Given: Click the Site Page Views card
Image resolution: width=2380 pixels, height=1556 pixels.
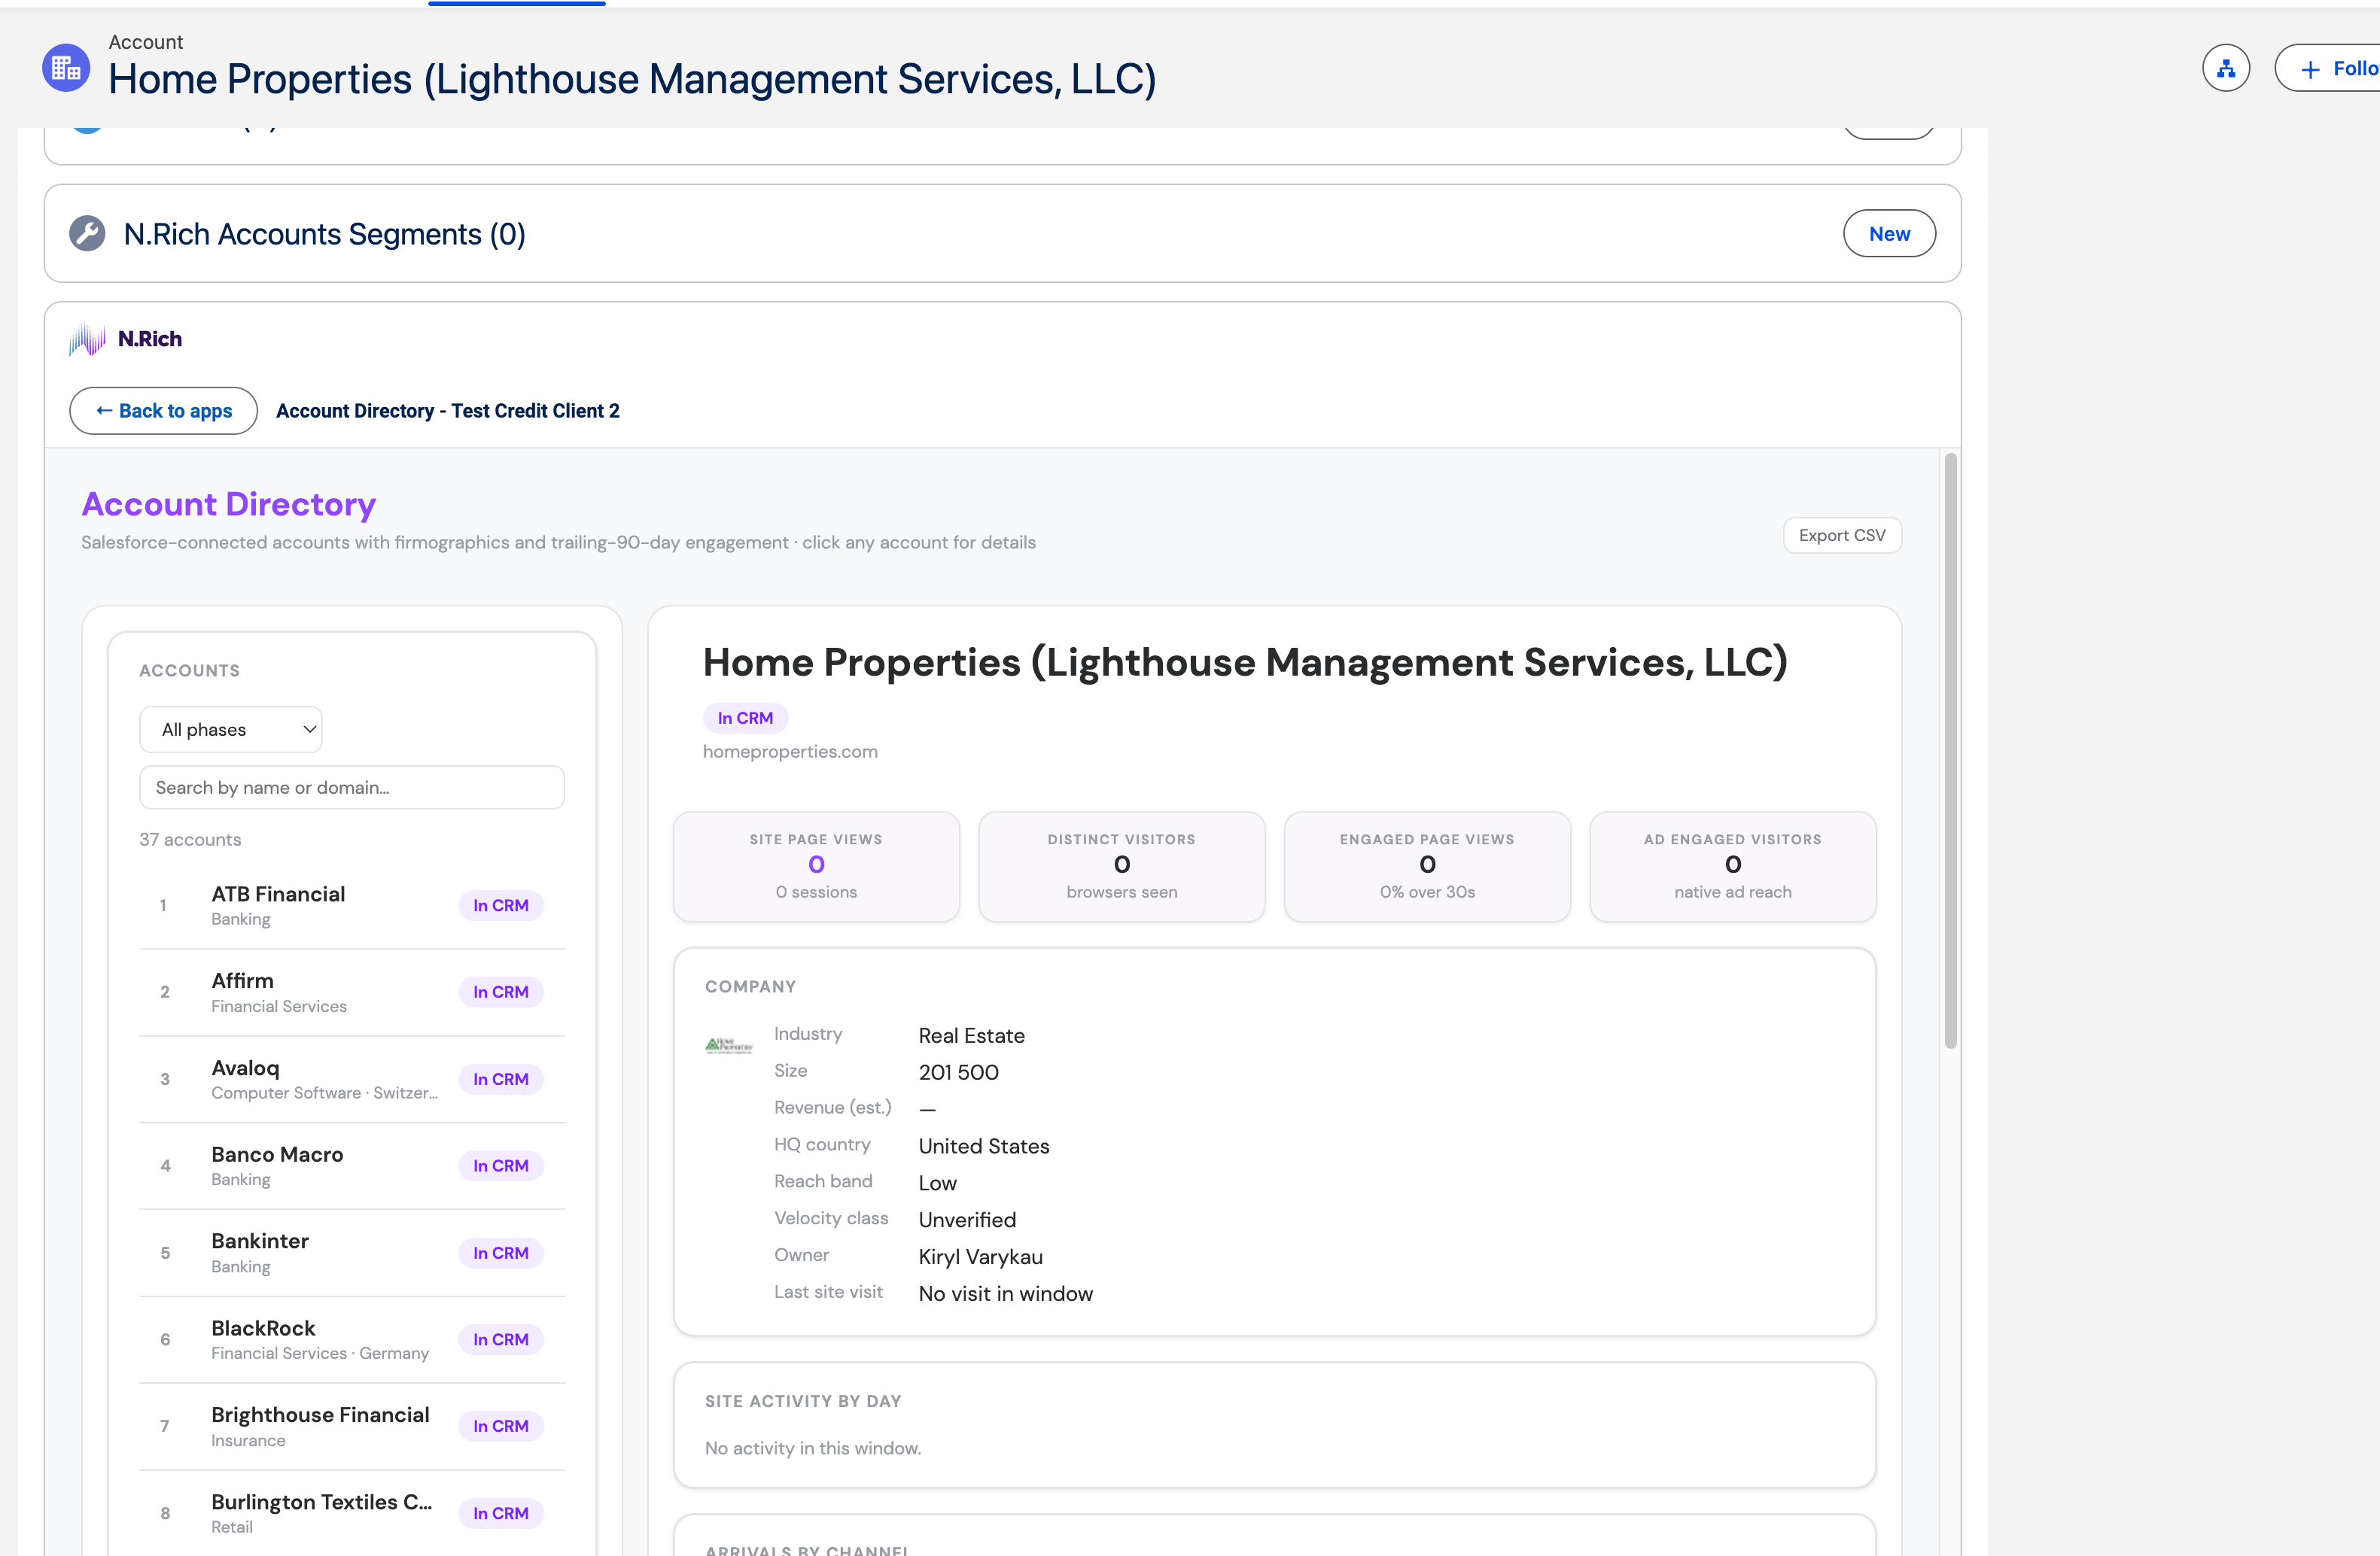Looking at the screenshot, I should (x=816, y=867).
